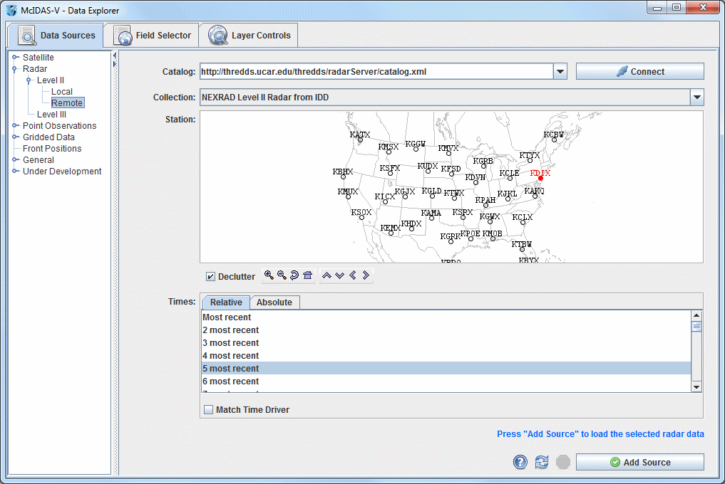This screenshot has width=725, height=484.
Task: Select the KPAH station on map
Action: (485, 205)
